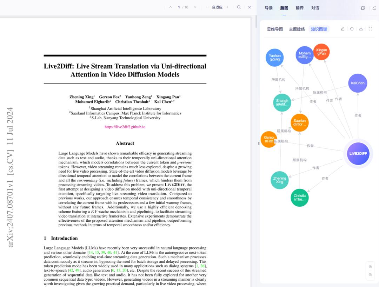Click the plus zoom-in button in PDF toolbar
Image resolution: width=379 pixels, height=287 pixels.
tap(227, 7)
